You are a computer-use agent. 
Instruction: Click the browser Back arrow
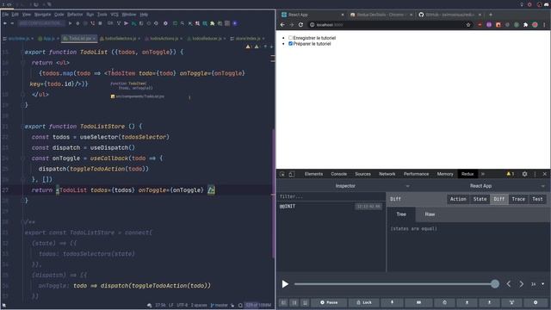pos(282,25)
